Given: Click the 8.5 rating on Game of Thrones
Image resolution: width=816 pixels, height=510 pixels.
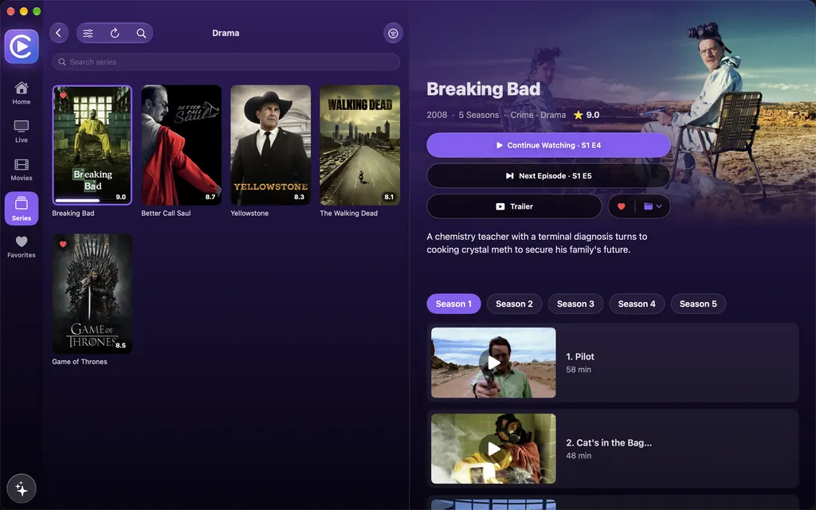Looking at the screenshot, I should 121,345.
